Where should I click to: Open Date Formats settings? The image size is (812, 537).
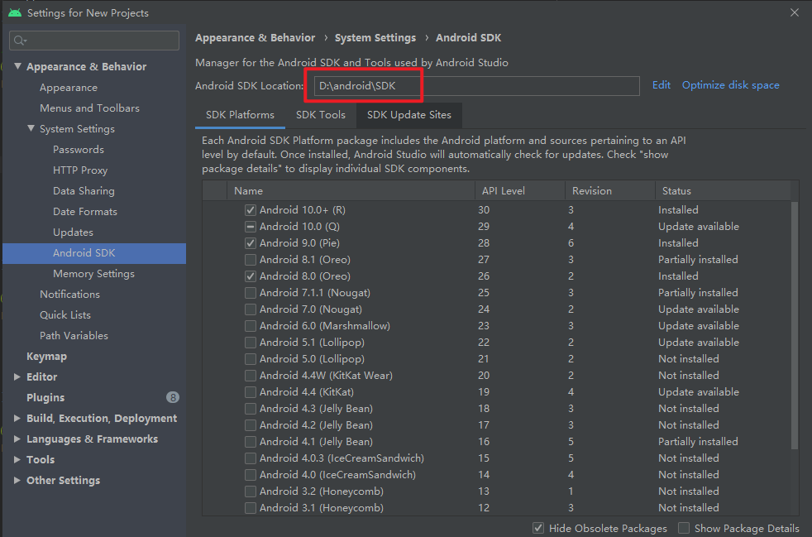[85, 212]
